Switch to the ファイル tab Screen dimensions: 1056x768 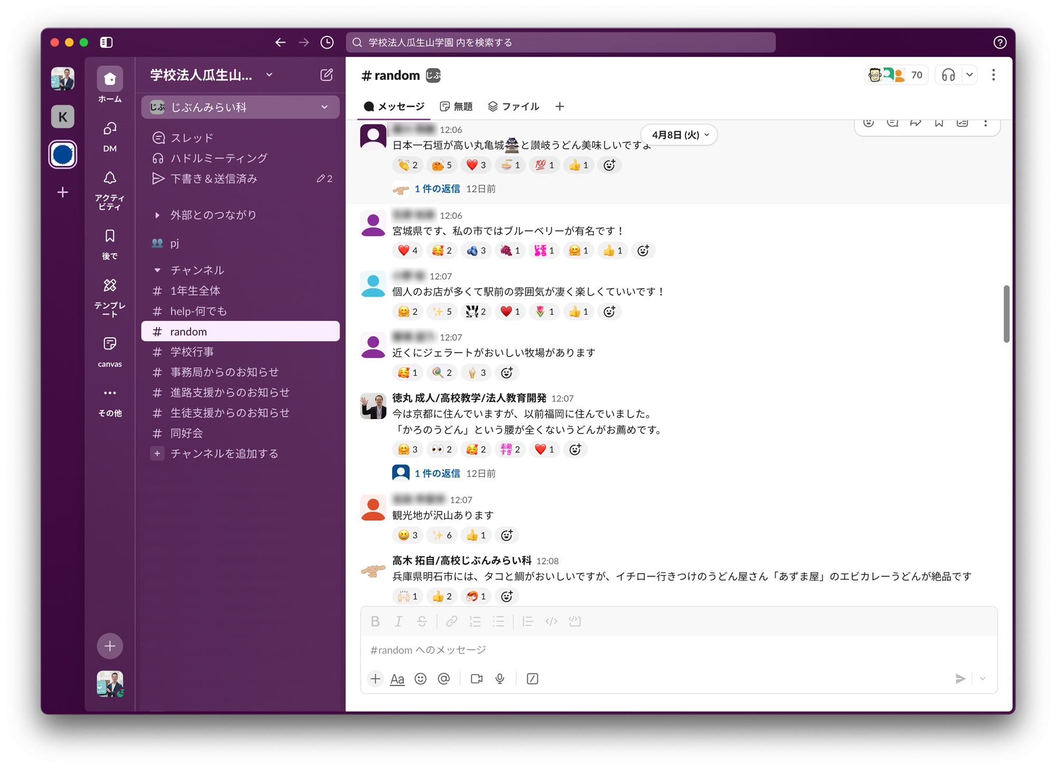click(x=513, y=107)
